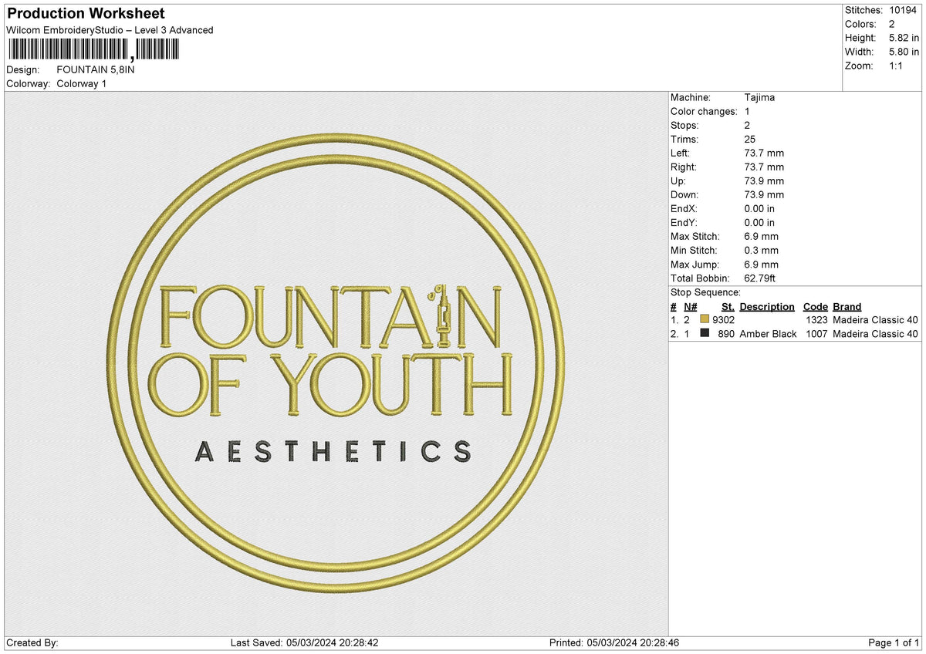Click the design barcode under the title

[x=93, y=50]
